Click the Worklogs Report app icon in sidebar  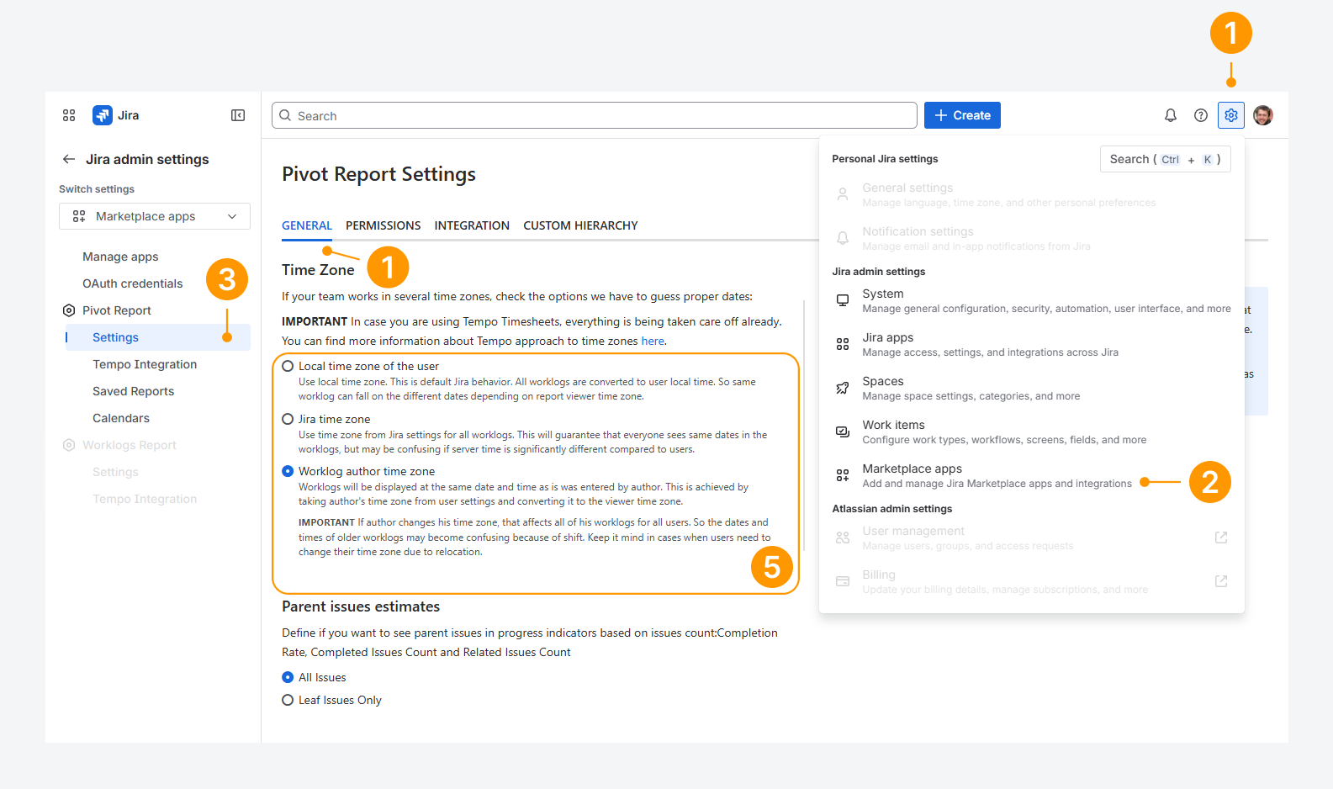click(69, 445)
